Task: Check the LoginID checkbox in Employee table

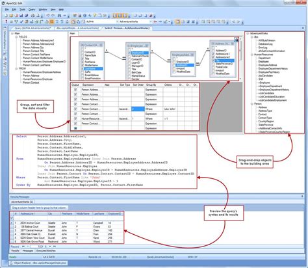Action: (129, 62)
